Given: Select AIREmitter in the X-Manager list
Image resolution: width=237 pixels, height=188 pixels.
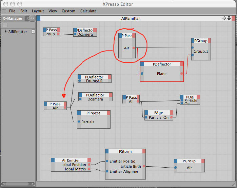Looking at the screenshot, I should (x=18, y=32).
